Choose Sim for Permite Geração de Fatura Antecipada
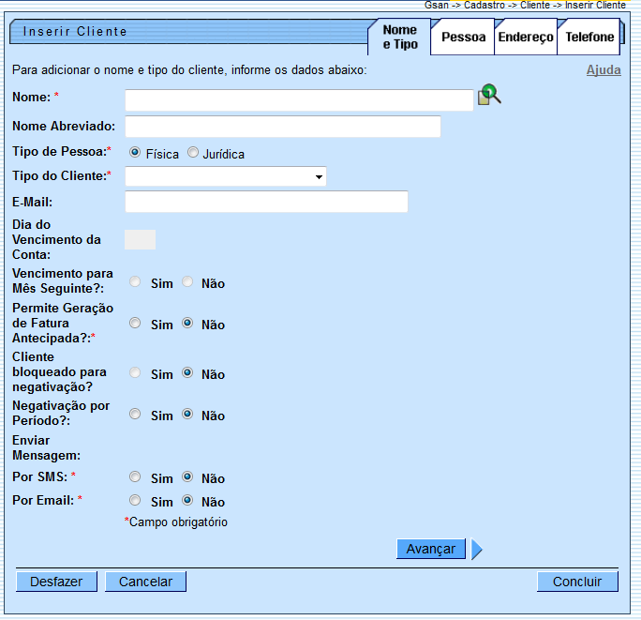 pyautogui.click(x=135, y=323)
